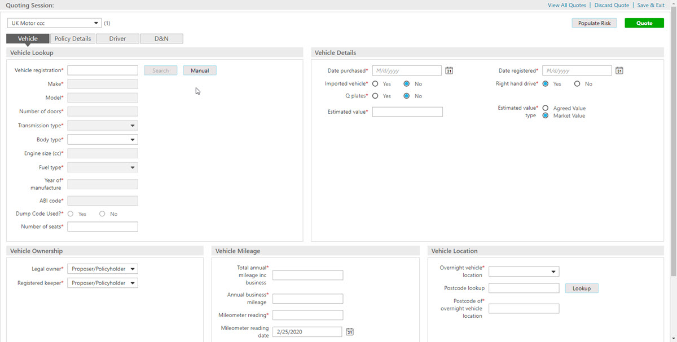Select No for Imported vehicle
This screenshot has height=342, width=677.
point(407,84)
